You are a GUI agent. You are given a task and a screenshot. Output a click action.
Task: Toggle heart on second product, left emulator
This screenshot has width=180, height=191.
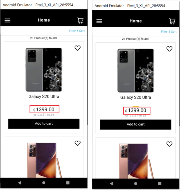[78, 143]
